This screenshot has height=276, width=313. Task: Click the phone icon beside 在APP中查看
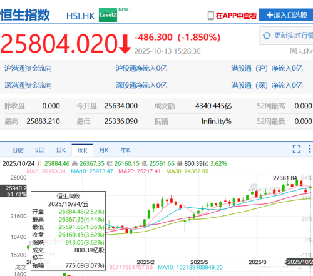pyautogui.click(x=211, y=16)
